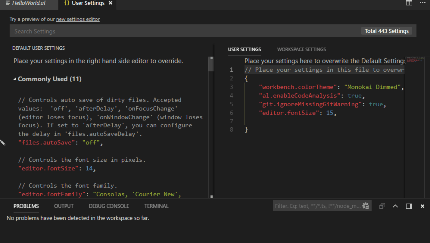Open the editor's more actions ellipsis menu
The height and width of the screenshot is (243, 430).
pos(422,3)
